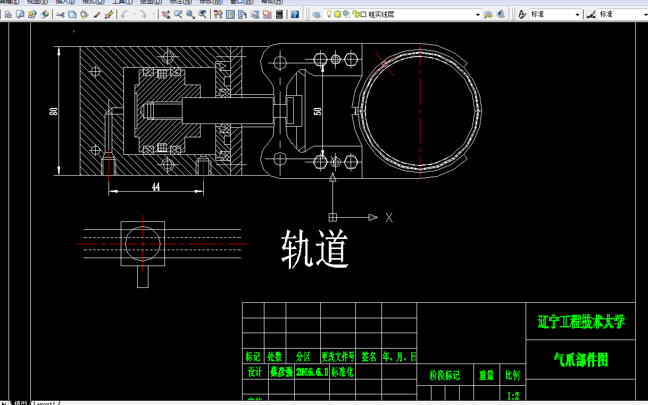Screen dimensions: 648x405
Task: Click the Copy to clipboard icon
Action: click(72, 14)
